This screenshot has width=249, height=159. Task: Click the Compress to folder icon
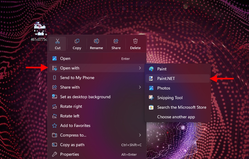point(55,135)
